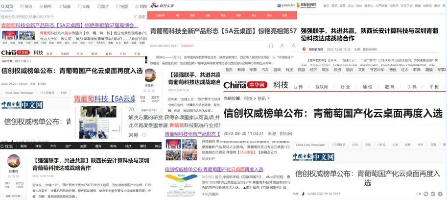447x200 pixels.
Task: Click the heart icon next to 网易
Action: pyautogui.click(x=144, y=135)
